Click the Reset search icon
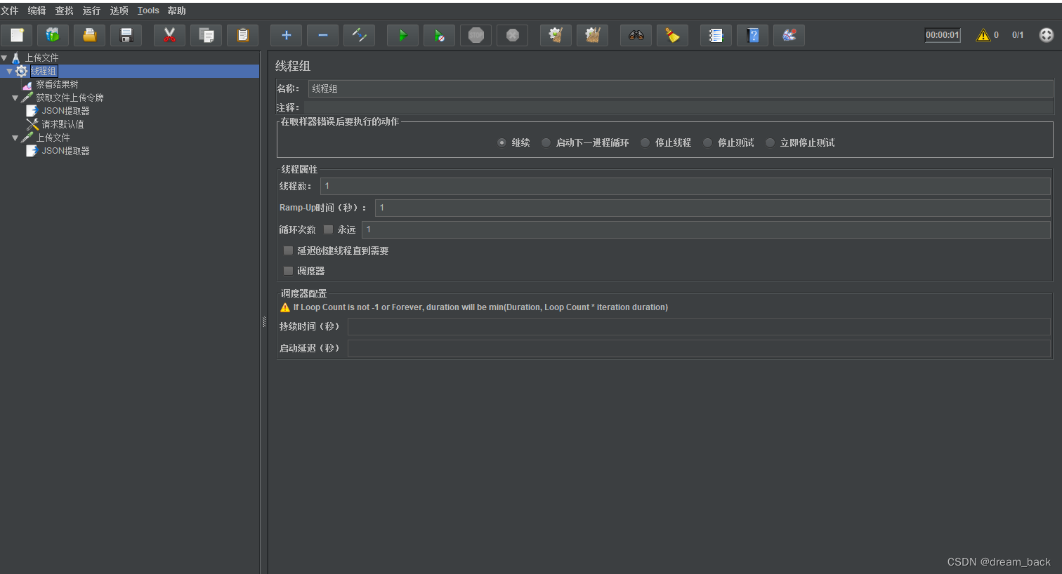 tap(672, 35)
